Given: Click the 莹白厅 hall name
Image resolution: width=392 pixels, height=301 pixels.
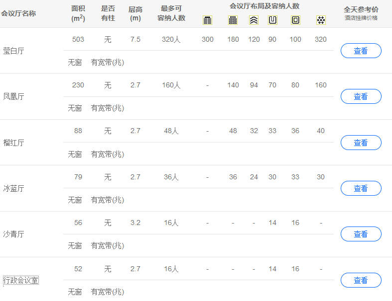Looking at the screenshot, I should tap(13, 51).
